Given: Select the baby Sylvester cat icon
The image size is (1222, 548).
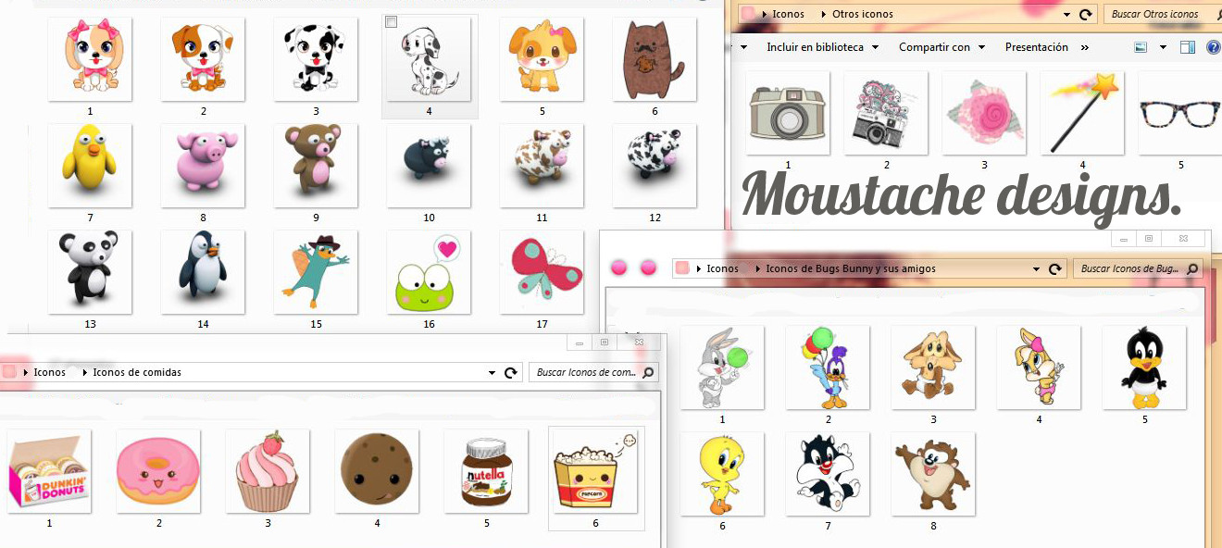Looking at the screenshot, I should tap(828, 474).
